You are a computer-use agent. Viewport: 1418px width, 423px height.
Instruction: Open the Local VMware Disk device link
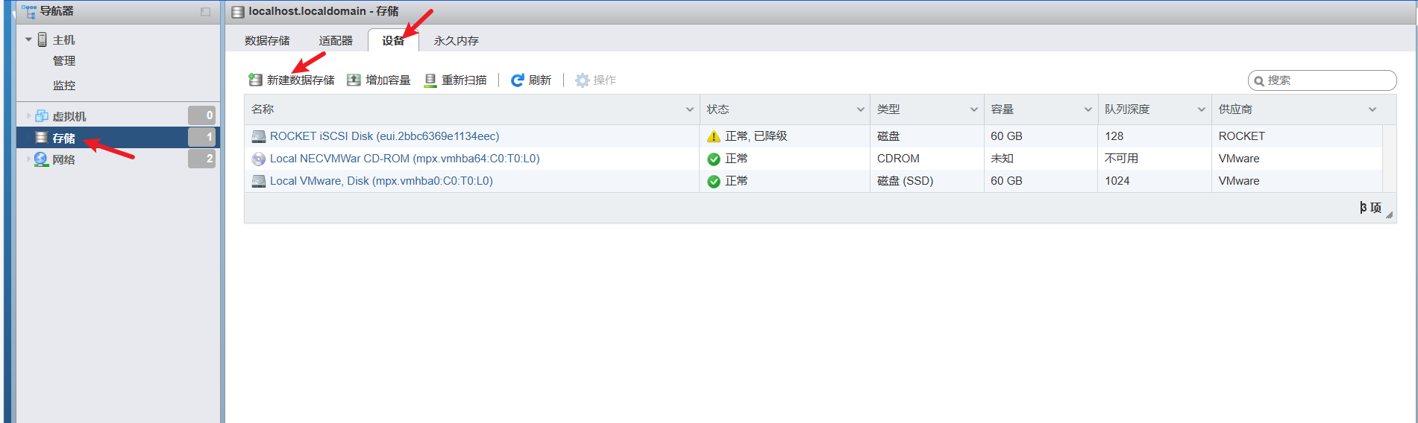(x=381, y=181)
